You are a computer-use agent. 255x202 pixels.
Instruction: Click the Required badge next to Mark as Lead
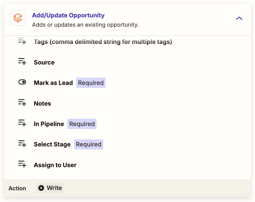(x=91, y=83)
